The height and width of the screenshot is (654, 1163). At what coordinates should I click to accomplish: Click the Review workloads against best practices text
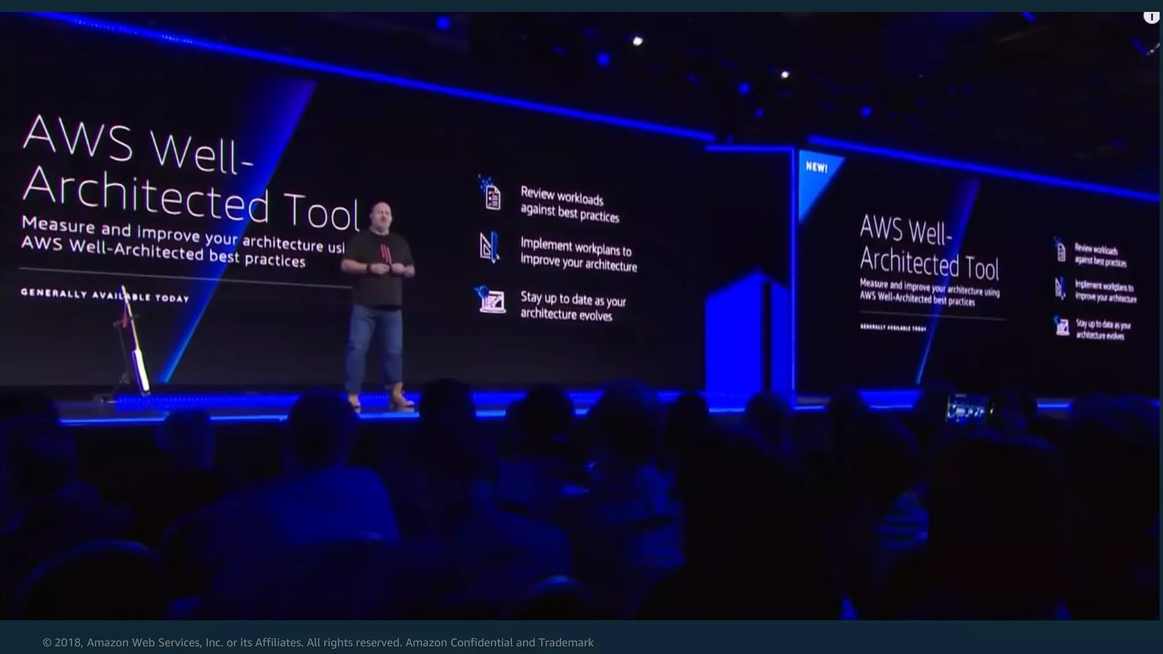click(x=570, y=204)
